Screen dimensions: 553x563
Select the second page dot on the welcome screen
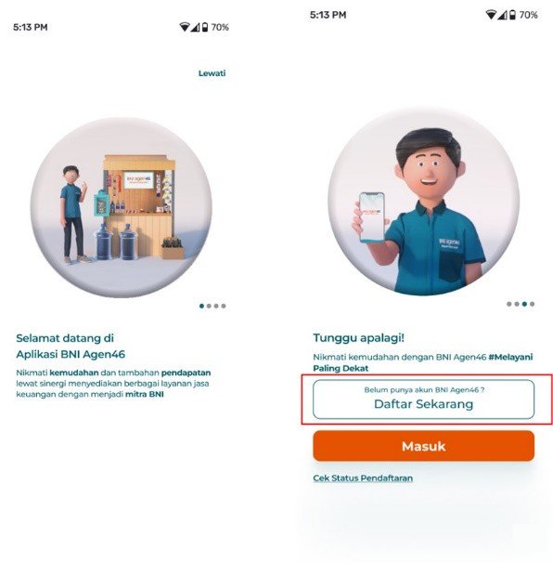coord(209,306)
